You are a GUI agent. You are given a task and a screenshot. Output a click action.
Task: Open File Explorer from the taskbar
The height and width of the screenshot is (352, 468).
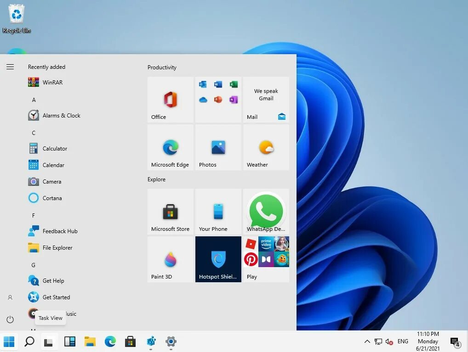(90, 341)
